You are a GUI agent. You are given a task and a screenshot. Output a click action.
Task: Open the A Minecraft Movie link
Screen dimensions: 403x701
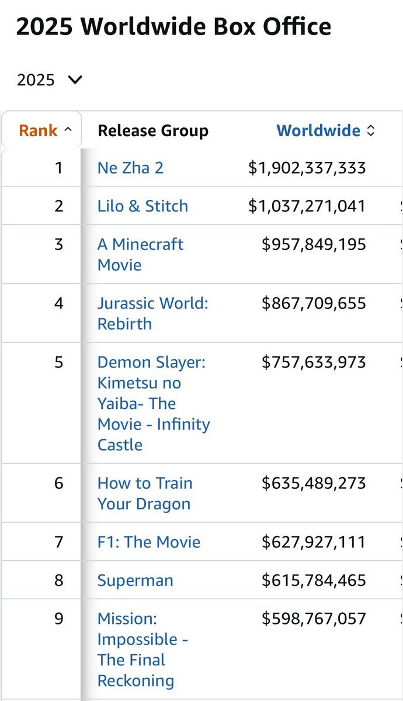pos(140,254)
